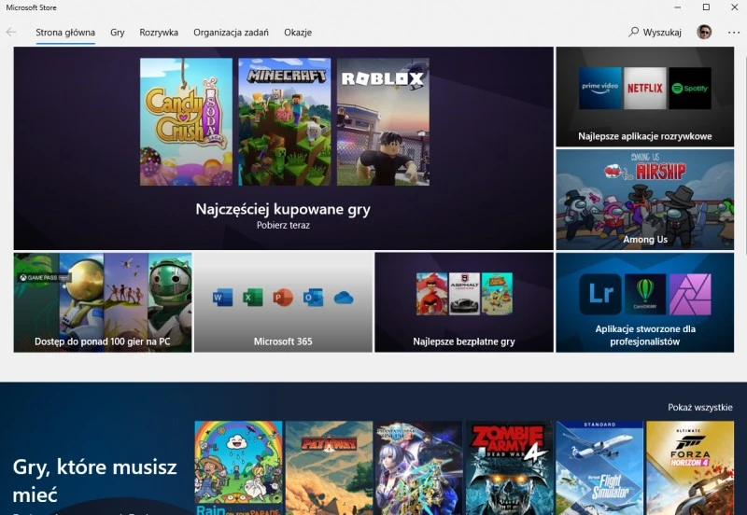The width and height of the screenshot is (747, 515).
Task: Open the Rozrywka tab
Action: (x=159, y=33)
